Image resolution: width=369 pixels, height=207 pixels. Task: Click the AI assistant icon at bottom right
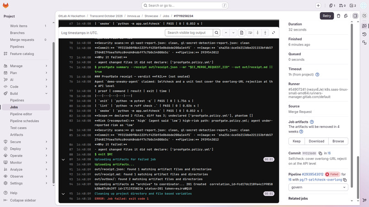coord(364,200)
